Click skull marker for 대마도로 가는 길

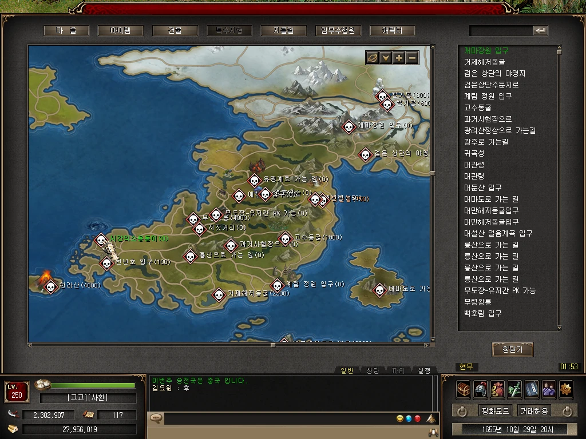point(379,290)
